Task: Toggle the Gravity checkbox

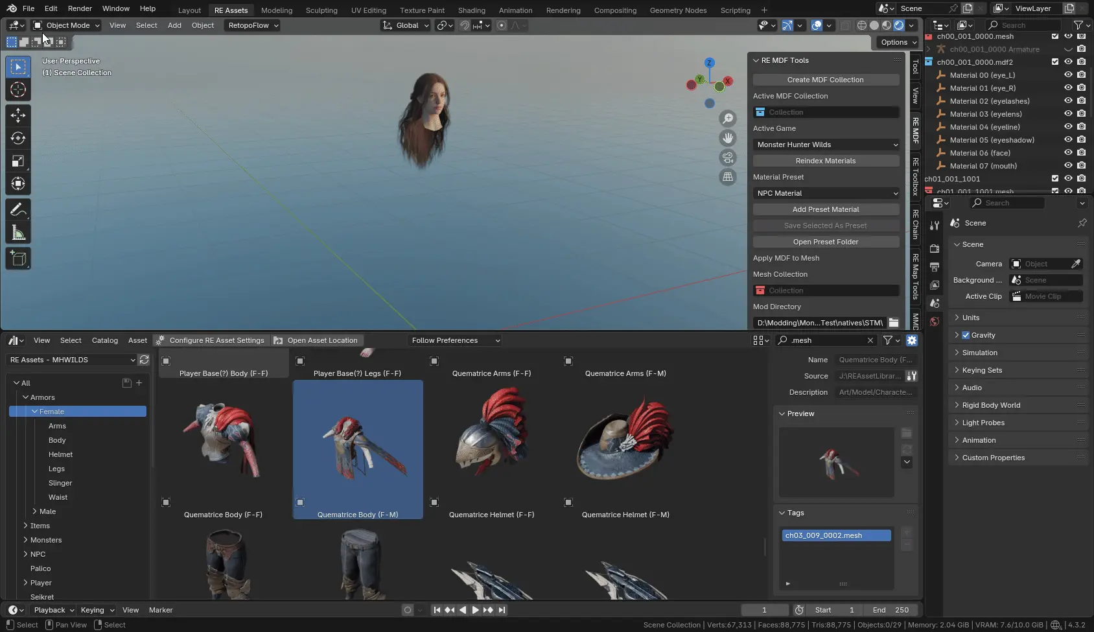Action: [x=966, y=335]
